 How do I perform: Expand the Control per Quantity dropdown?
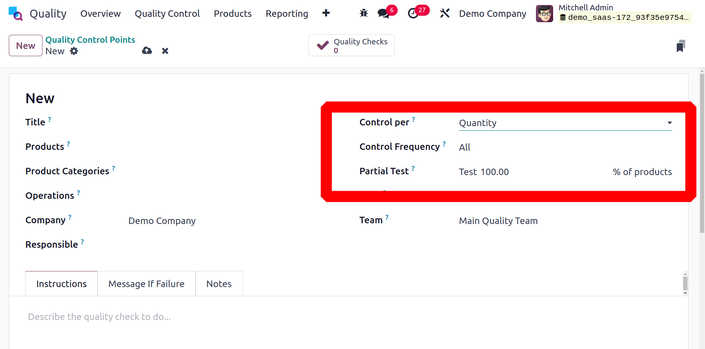point(565,123)
